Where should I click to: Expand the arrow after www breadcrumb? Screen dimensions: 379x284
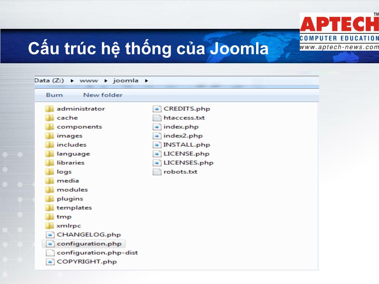point(106,81)
